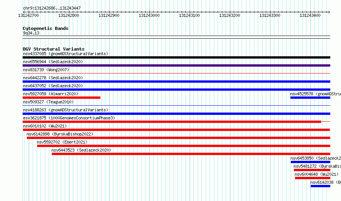Click the nsv6443523 red variant bar

tap(191, 154)
